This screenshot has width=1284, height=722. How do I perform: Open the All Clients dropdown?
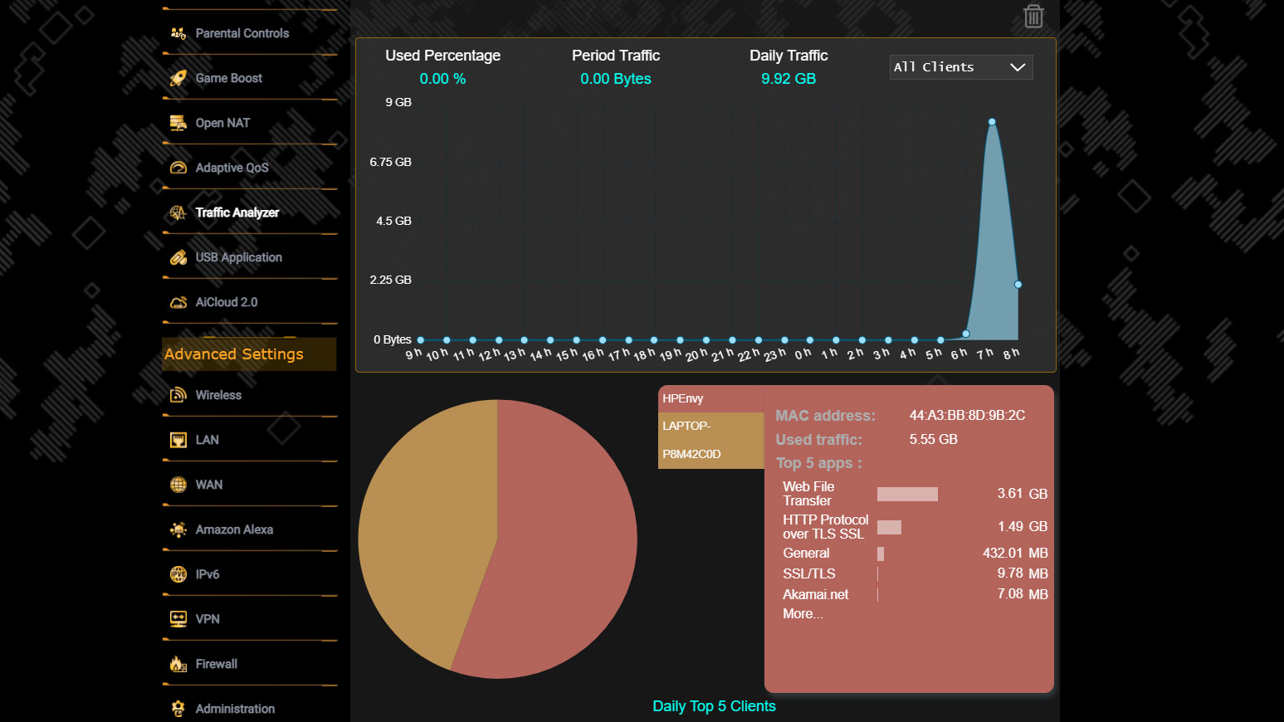coord(960,67)
